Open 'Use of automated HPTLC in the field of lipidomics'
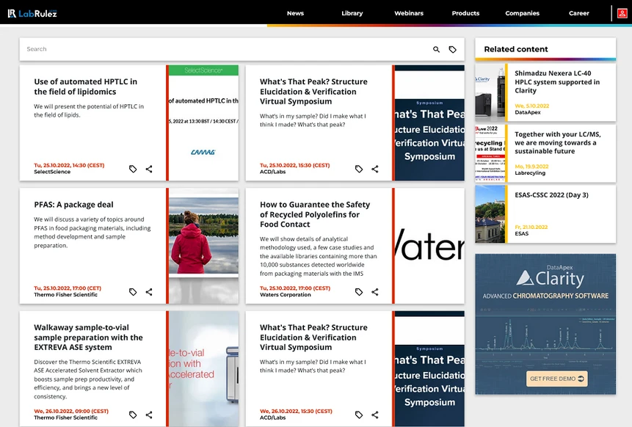This screenshot has width=632, height=427. (x=85, y=87)
